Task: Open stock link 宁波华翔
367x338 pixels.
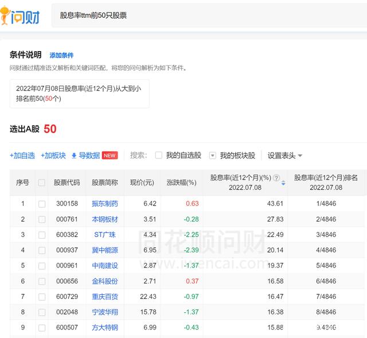Action: [105, 312]
